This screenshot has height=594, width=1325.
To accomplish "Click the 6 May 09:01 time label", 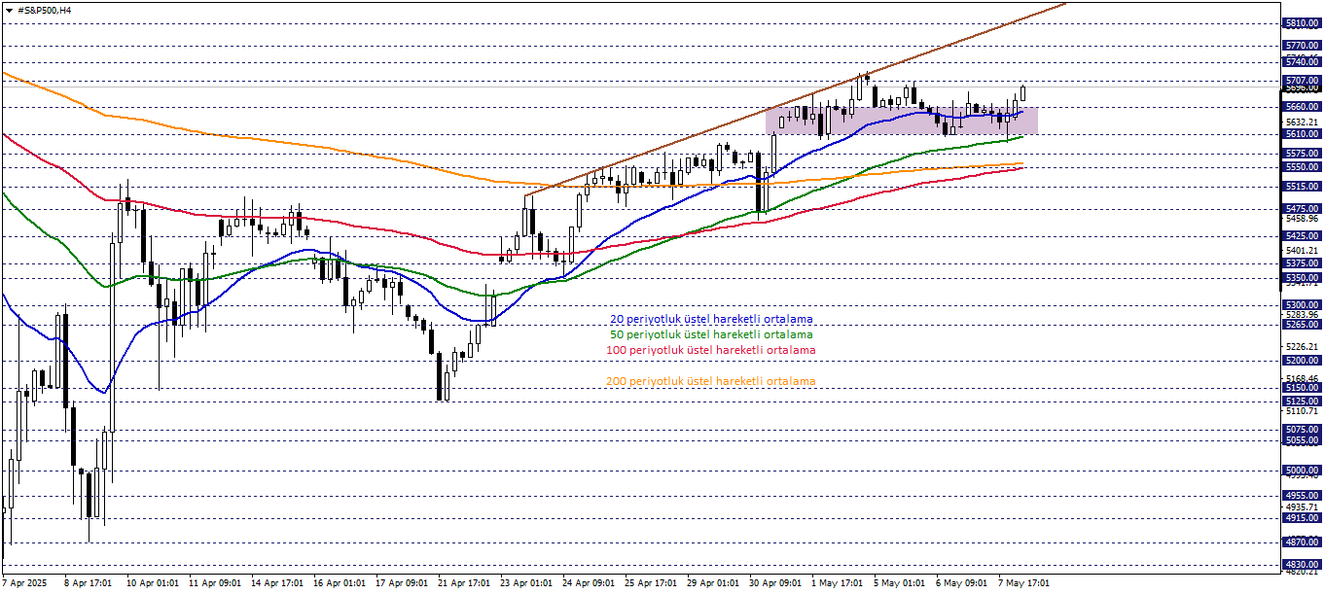I will tap(962, 583).
